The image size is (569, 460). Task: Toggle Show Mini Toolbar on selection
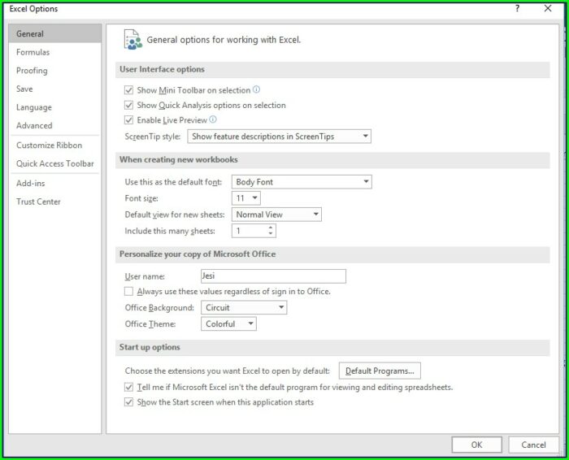128,90
